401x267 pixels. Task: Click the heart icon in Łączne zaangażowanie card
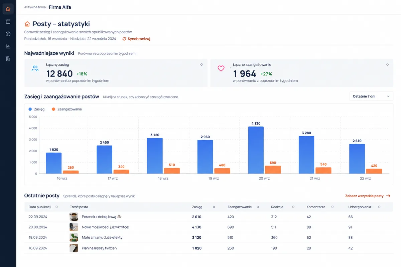(x=221, y=68)
